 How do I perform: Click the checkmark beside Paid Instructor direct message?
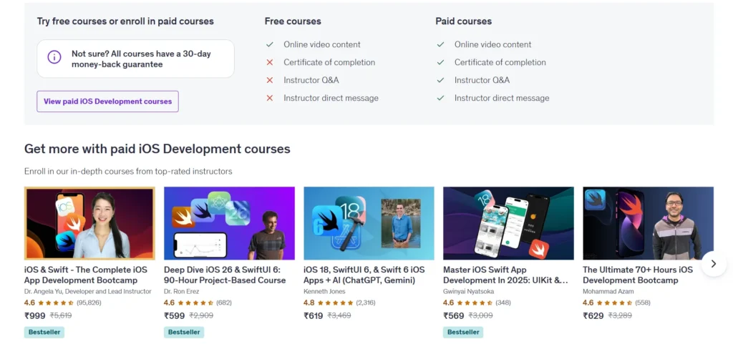tap(441, 98)
